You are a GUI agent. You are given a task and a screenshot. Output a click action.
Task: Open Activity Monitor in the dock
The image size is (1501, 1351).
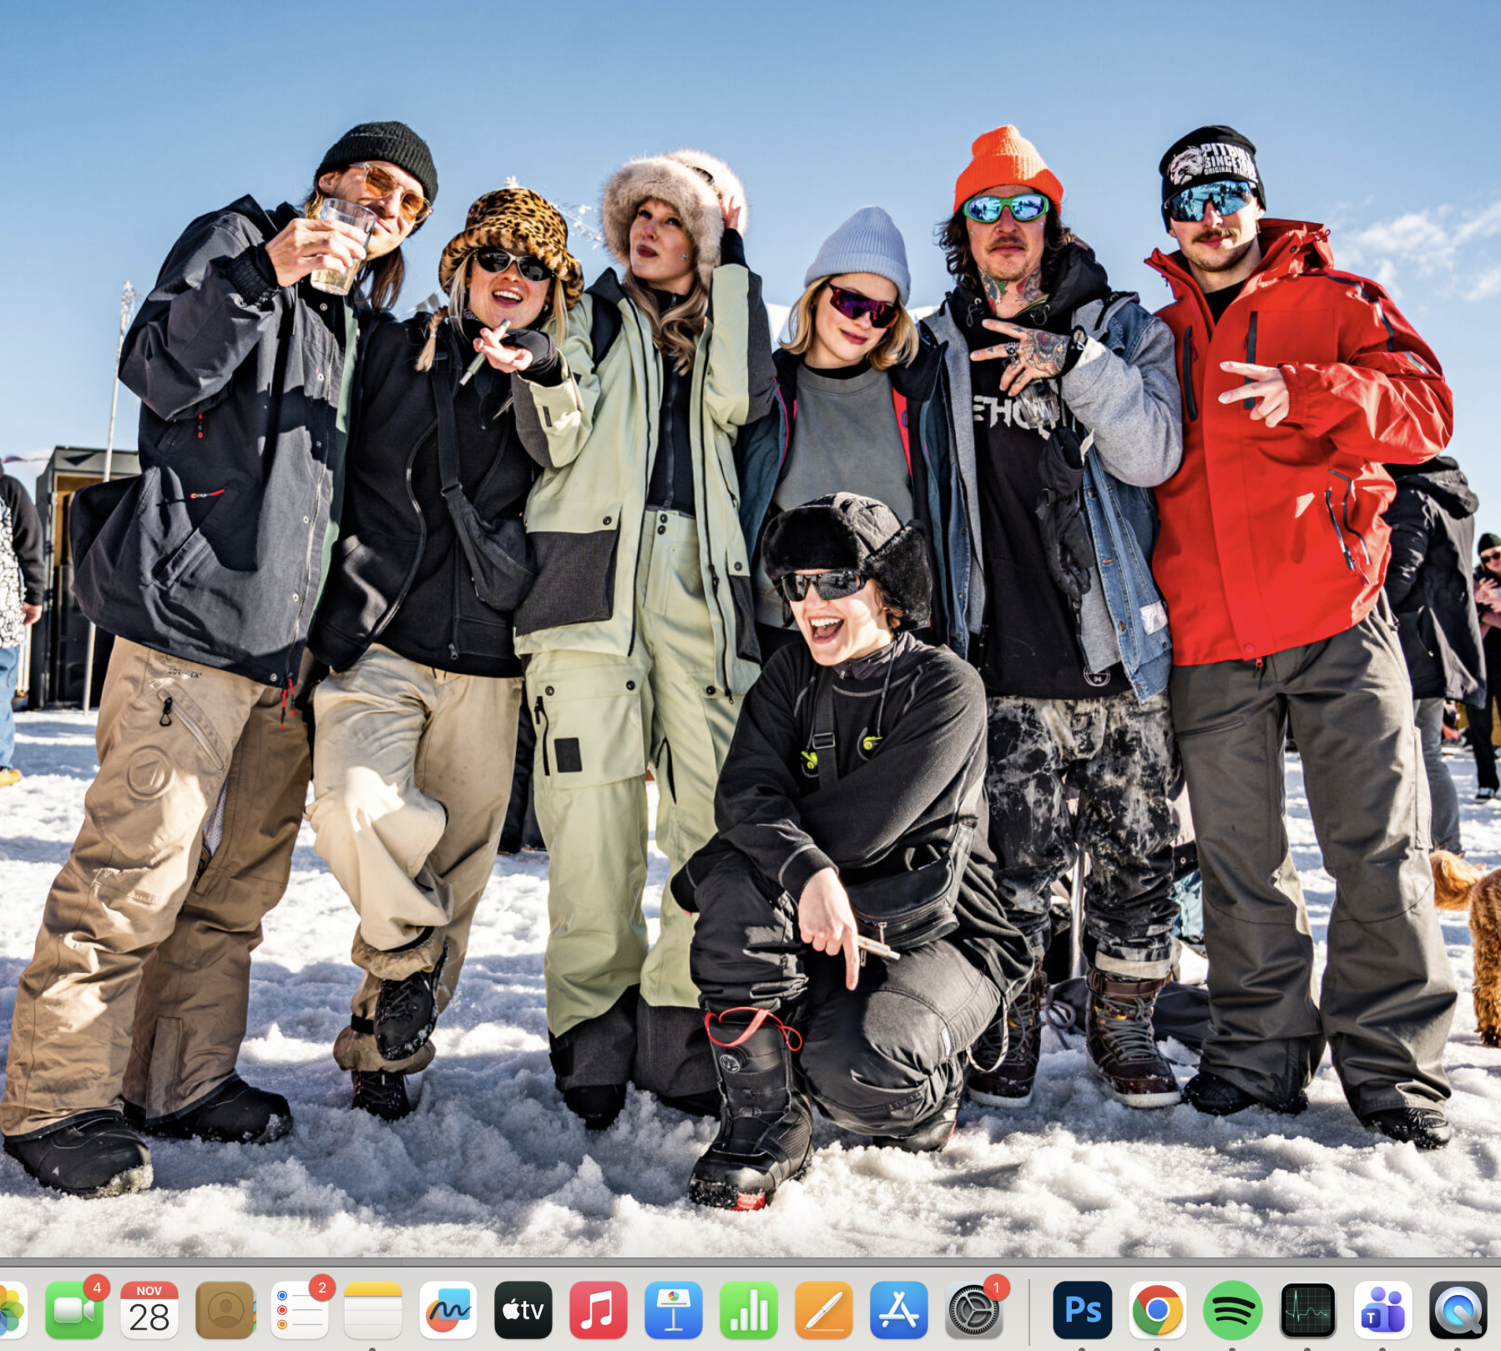1308,1310
